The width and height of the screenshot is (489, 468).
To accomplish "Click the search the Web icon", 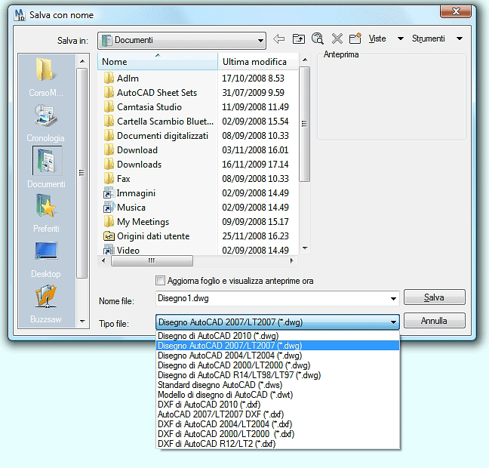I will (x=318, y=39).
